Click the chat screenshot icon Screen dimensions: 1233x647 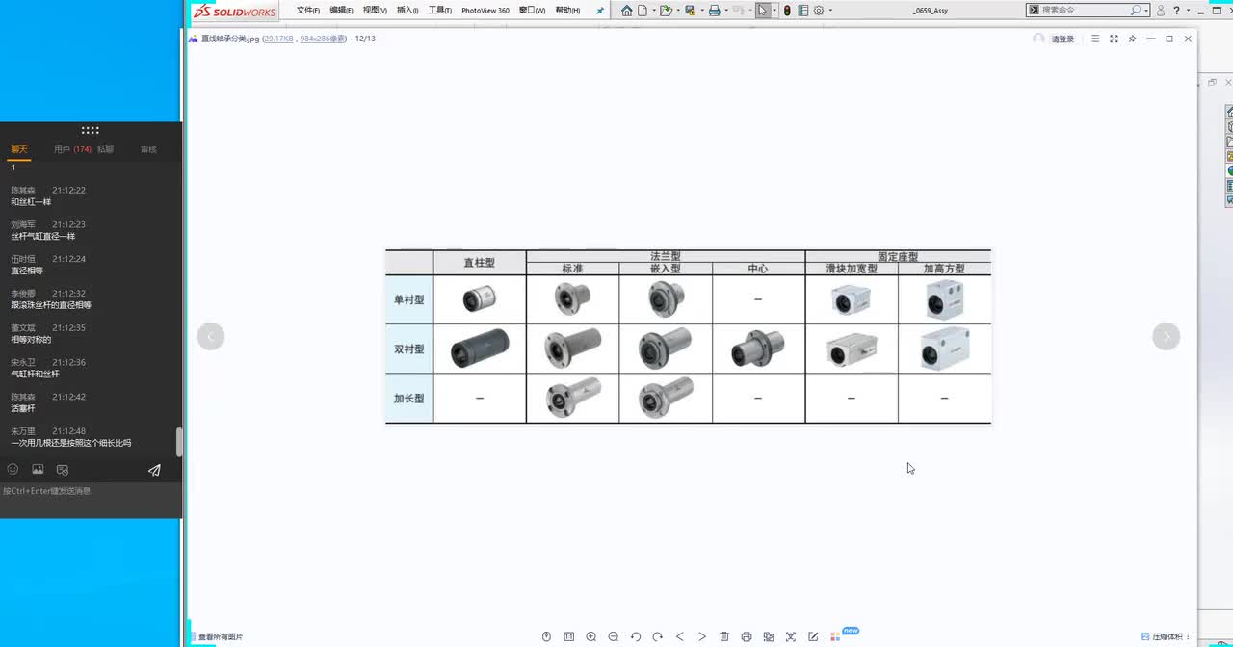coord(63,470)
